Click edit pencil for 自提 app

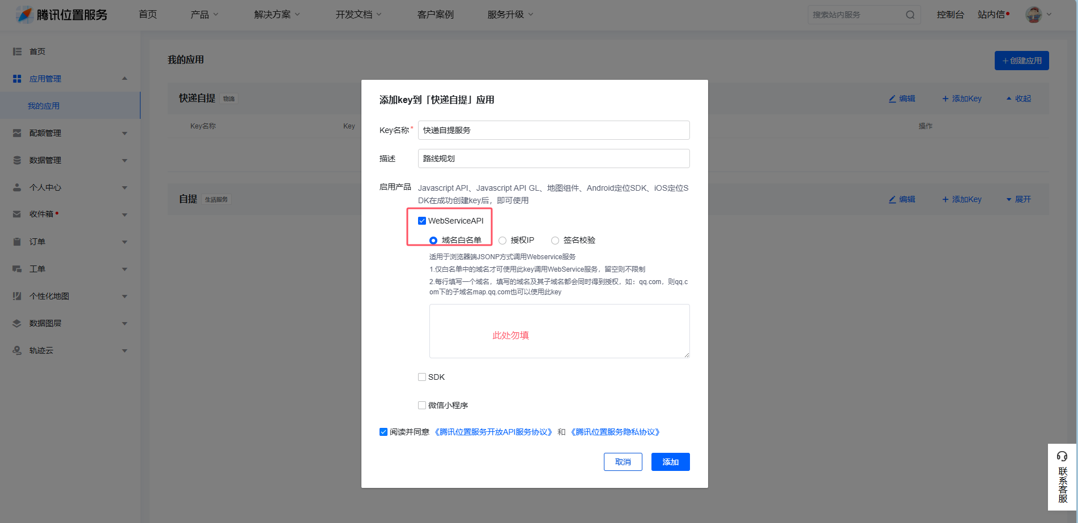click(892, 199)
